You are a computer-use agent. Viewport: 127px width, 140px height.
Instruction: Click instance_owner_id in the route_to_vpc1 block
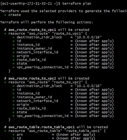click(34, 48)
